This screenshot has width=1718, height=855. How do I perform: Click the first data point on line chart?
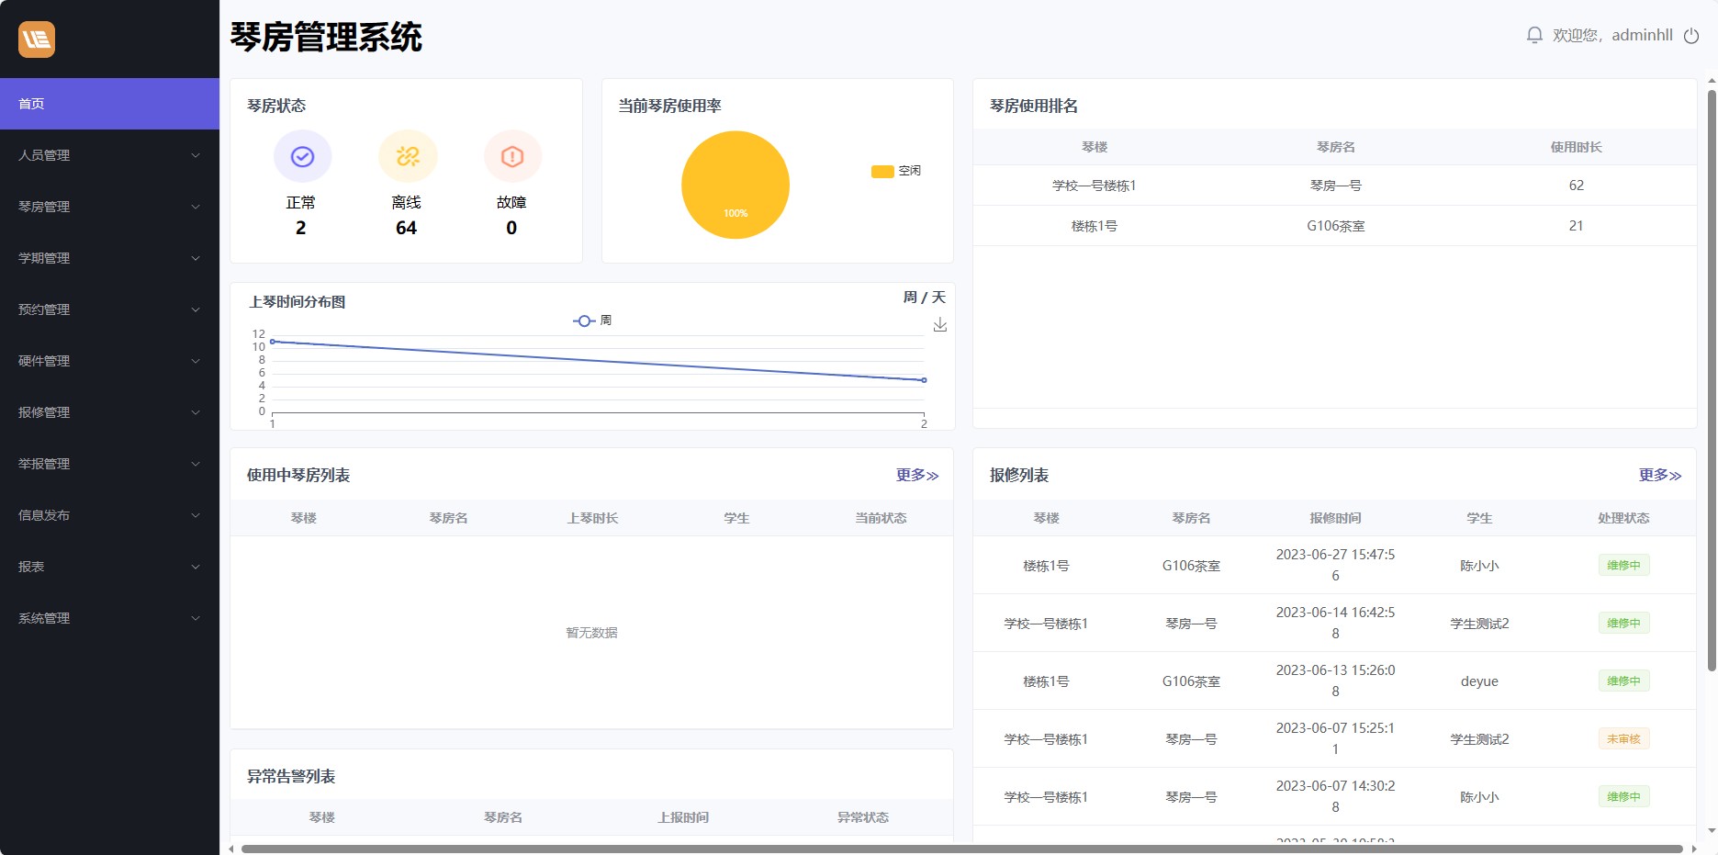pyautogui.click(x=273, y=342)
